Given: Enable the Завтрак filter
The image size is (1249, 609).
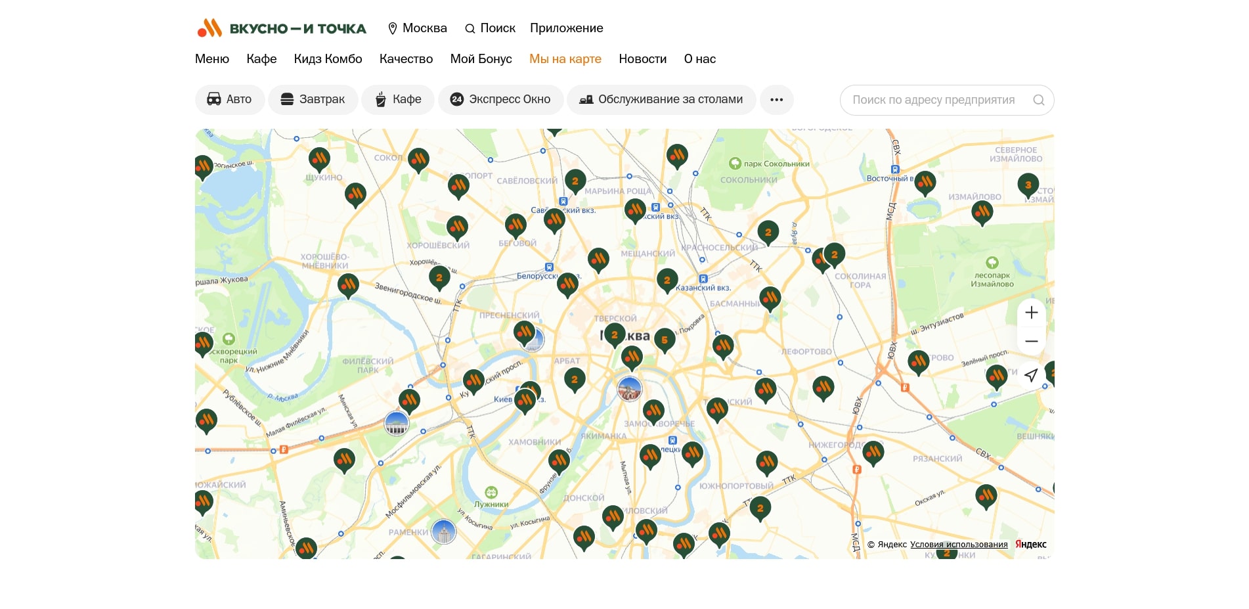Looking at the screenshot, I should click(x=313, y=100).
